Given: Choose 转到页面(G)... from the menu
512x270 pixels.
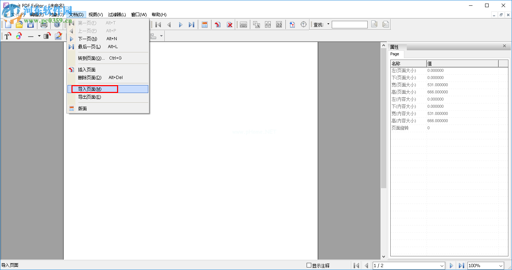Looking at the screenshot, I should click(x=108, y=58).
